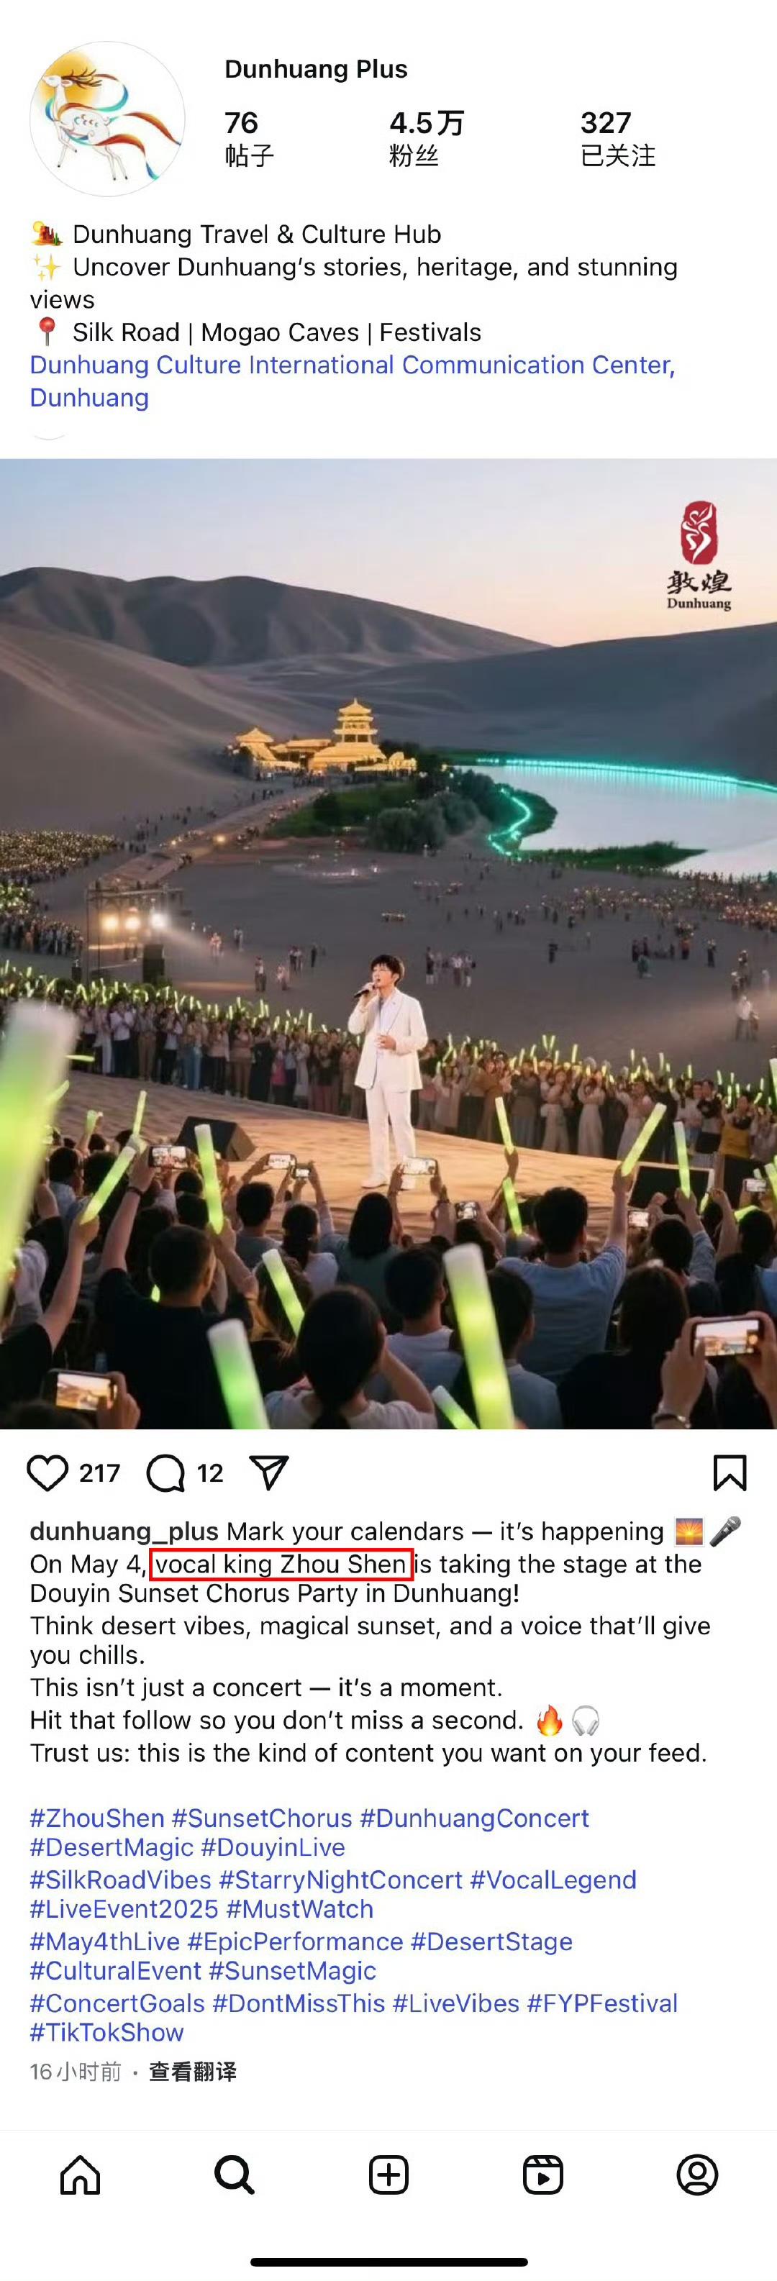View the 327 following list
The image size is (777, 2281).
click(x=617, y=138)
